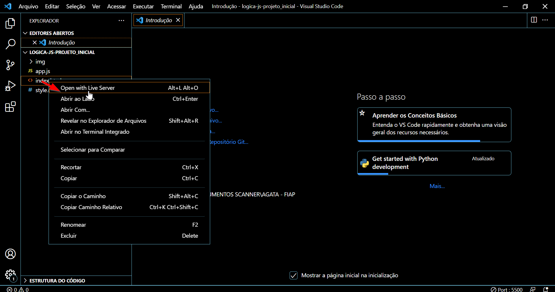555x292 pixels.
Task: Expand the img folder
Action: (x=76, y=62)
